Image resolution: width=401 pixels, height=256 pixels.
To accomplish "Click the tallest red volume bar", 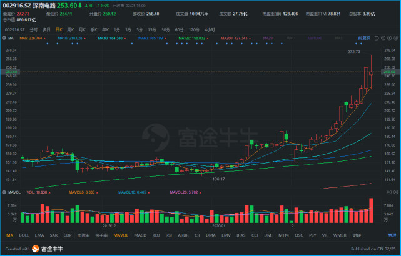I will [x=371, y=210].
